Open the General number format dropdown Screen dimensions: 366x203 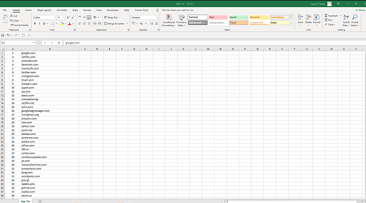point(157,18)
